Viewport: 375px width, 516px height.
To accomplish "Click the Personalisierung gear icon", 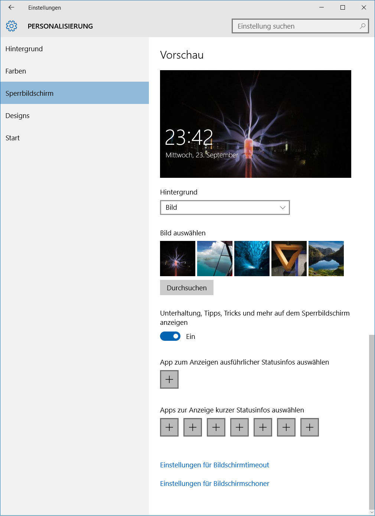I will tap(12, 26).
